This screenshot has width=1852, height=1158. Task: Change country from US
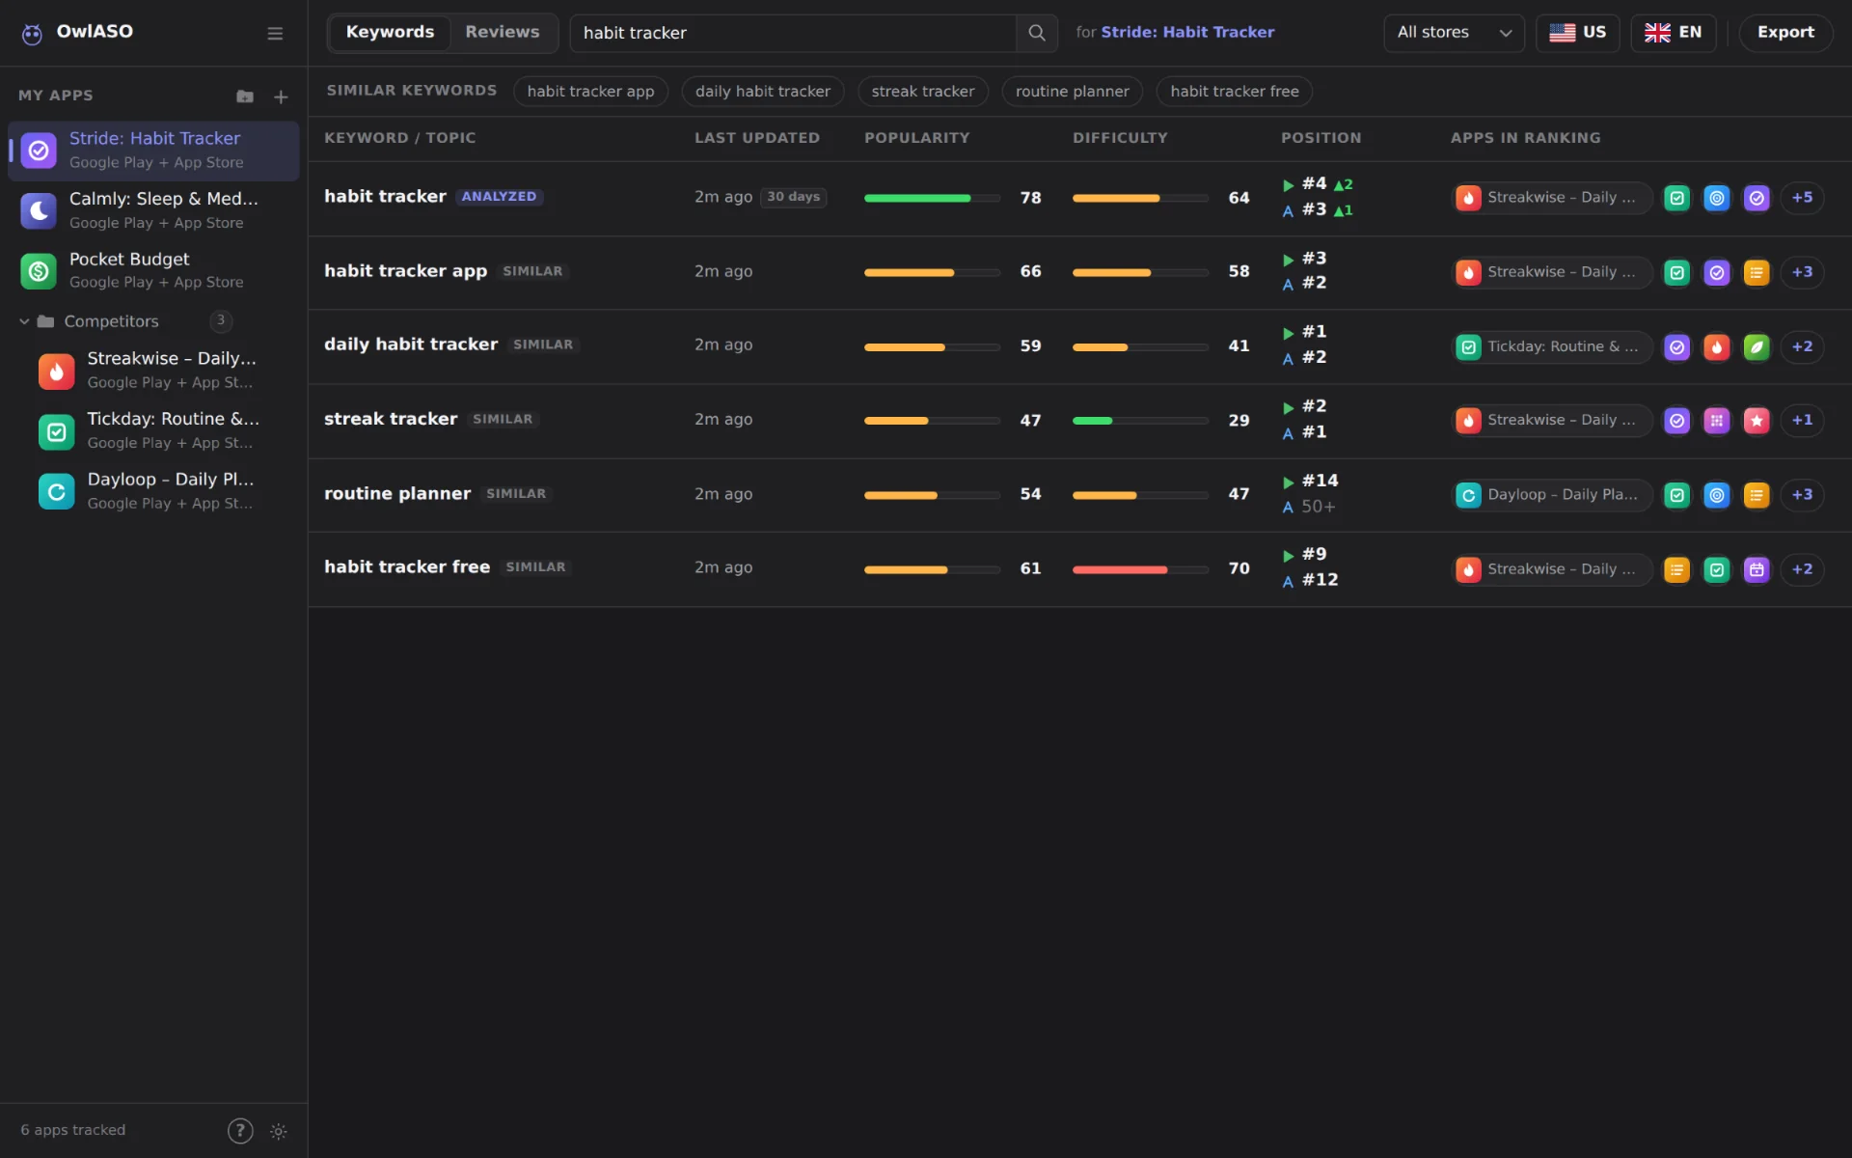[x=1577, y=33]
